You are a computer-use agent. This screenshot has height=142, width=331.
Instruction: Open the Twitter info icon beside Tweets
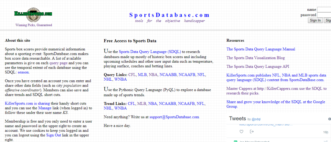pos(329,119)
